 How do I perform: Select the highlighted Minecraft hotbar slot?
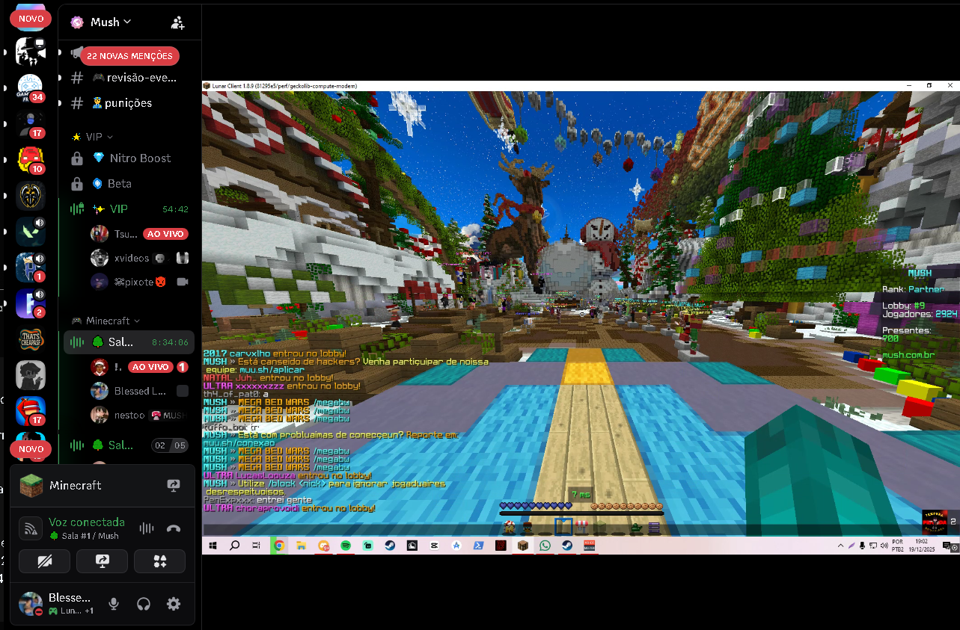pyautogui.click(x=563, y=527)
